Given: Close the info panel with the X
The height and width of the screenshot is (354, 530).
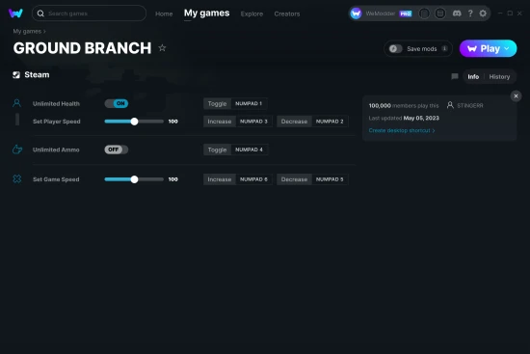Looking at the screenshot, I should tap(516, 96).
